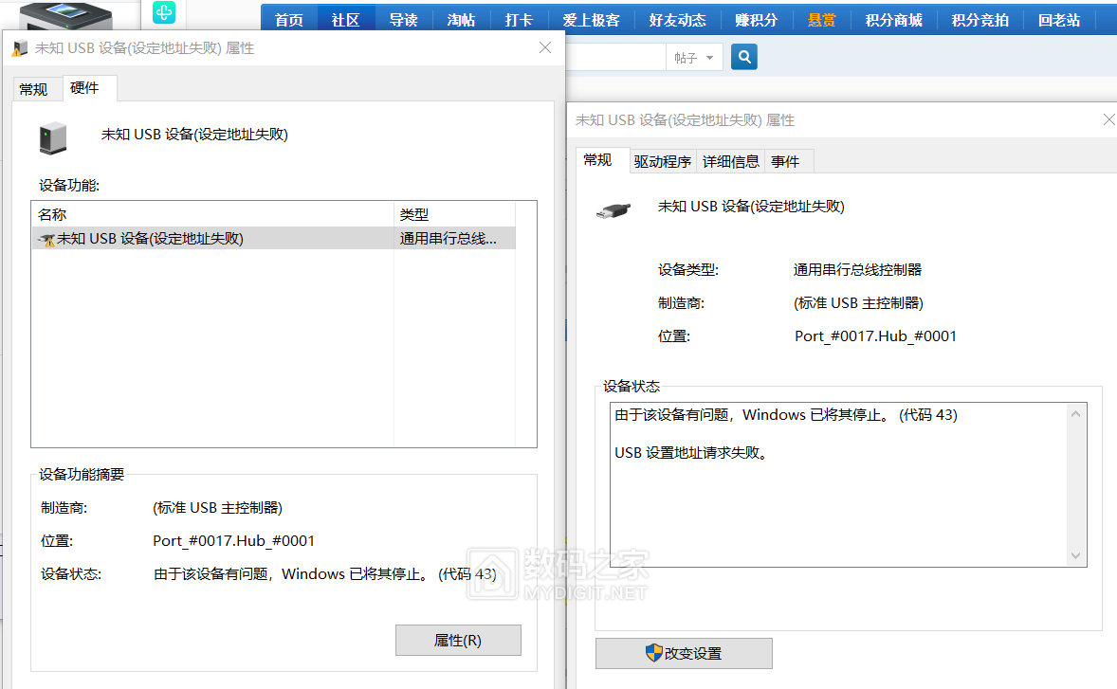1117x689 pixels.
Task: Click the 悬赏 navigation link
Action: pyautogui.click(x=821, y=20)
